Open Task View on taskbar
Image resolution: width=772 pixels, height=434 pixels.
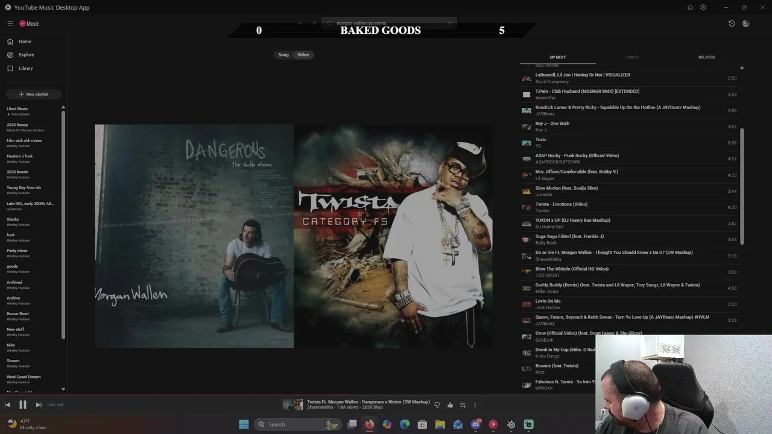[352, 424]
